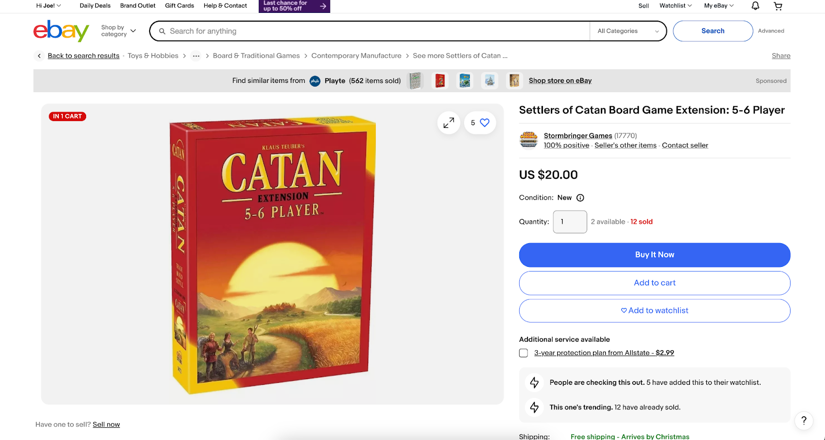This screenshot has height=440, width=825.
Task: Open Advanced search link
Action: coord(771,31)
